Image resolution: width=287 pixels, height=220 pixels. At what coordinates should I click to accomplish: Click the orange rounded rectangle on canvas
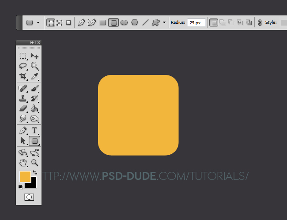coord(138,115)
